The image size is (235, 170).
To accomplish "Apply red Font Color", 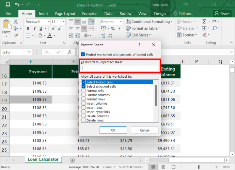I will coord(50,35).
